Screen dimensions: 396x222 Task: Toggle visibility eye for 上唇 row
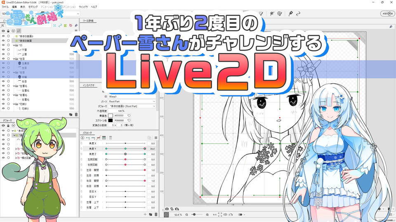[x=3, y=54]
